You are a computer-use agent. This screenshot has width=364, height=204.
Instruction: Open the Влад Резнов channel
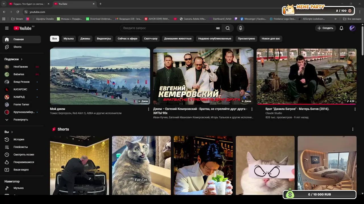(22, 82)
